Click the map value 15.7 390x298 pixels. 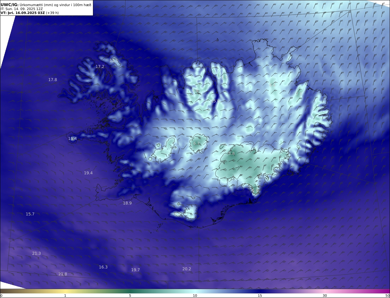click(x=30, y=214)
